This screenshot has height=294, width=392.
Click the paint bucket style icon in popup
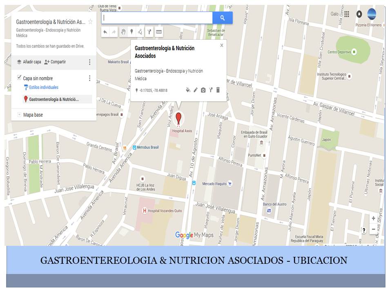coord(188,90)
